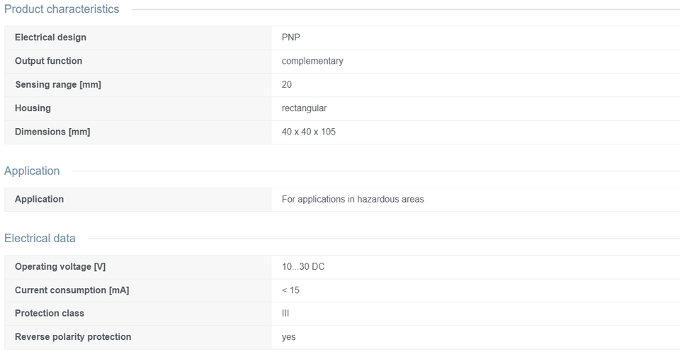Click the Electrical data section heading
Screen dimensions: 680x354
pyautogui.click(x=40, y=239)
